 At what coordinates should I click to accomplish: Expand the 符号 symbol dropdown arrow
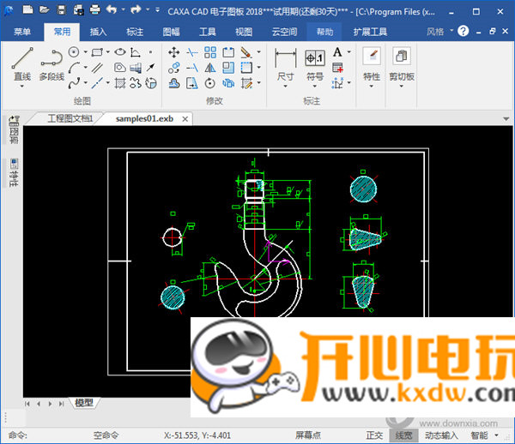(315, 87)
